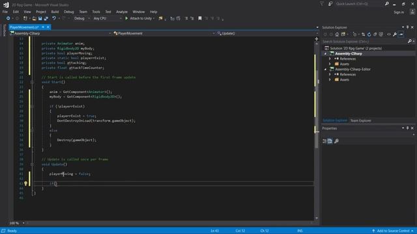Click the Search Solution Explorer field
Image resolution: width=417 pixels, height=234 pixels.
[x=366, y=42]
